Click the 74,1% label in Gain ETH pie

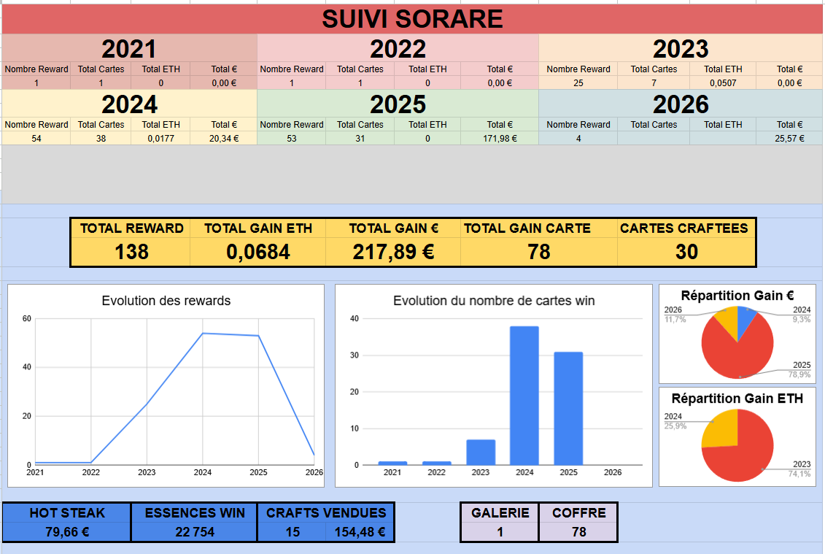click(799, 474)
